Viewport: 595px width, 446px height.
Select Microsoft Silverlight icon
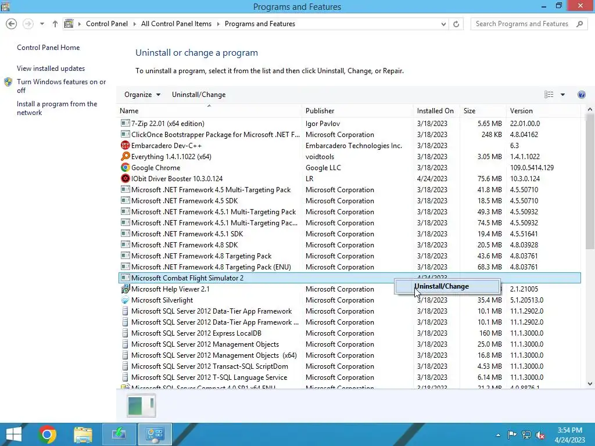(x=125, y=300)
